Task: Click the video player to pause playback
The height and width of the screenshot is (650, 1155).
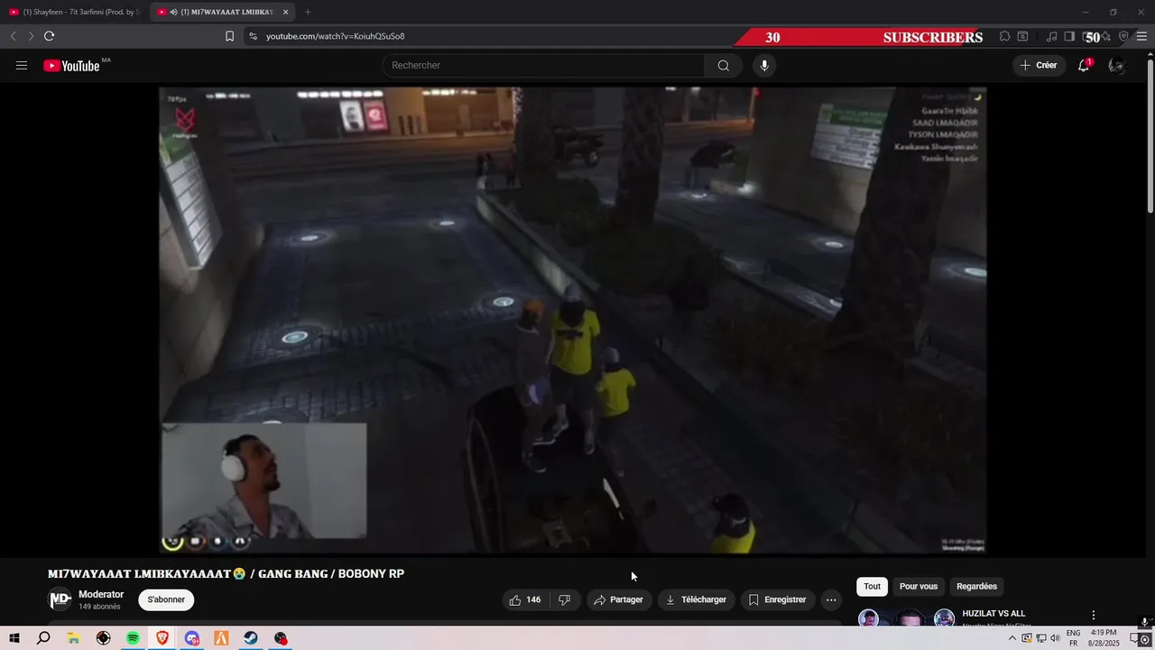Action: click(573, 320)
